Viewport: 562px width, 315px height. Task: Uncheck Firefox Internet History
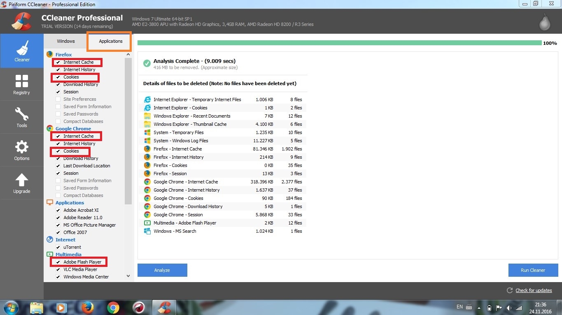tap(58, 70)
